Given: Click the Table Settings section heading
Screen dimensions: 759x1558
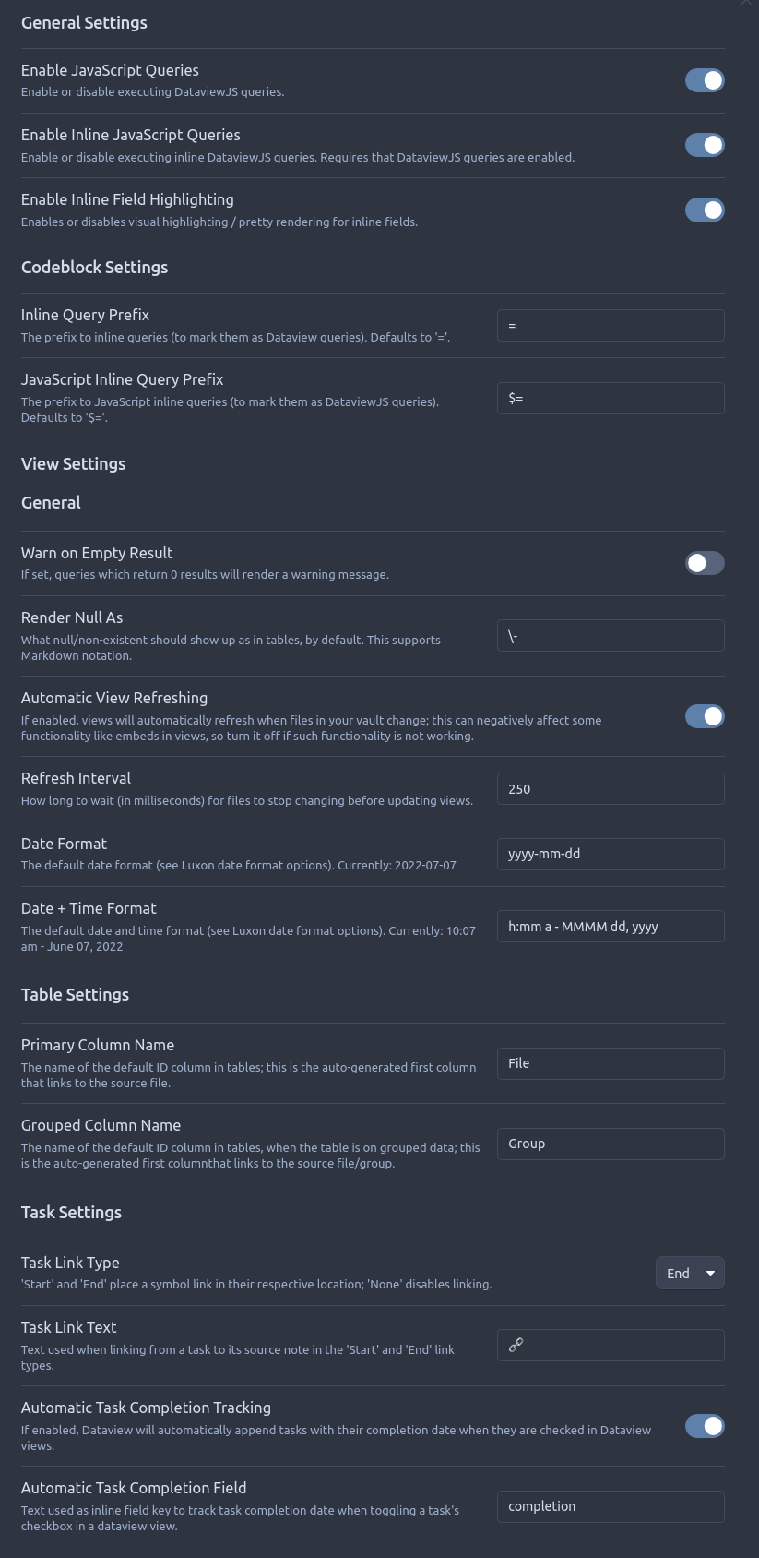Looking at the screenshot, I should point(75,994).
